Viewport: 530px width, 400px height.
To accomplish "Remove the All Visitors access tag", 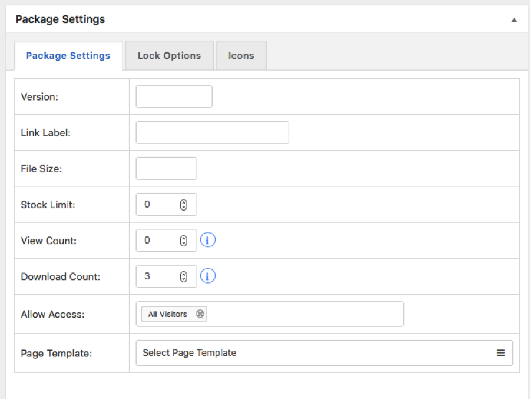I will point(200,314).
